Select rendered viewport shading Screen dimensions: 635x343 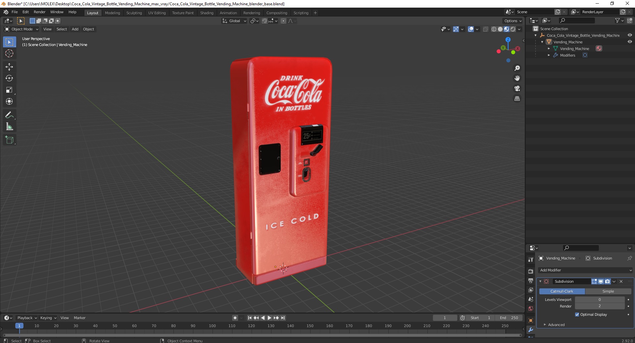point(513,29)
